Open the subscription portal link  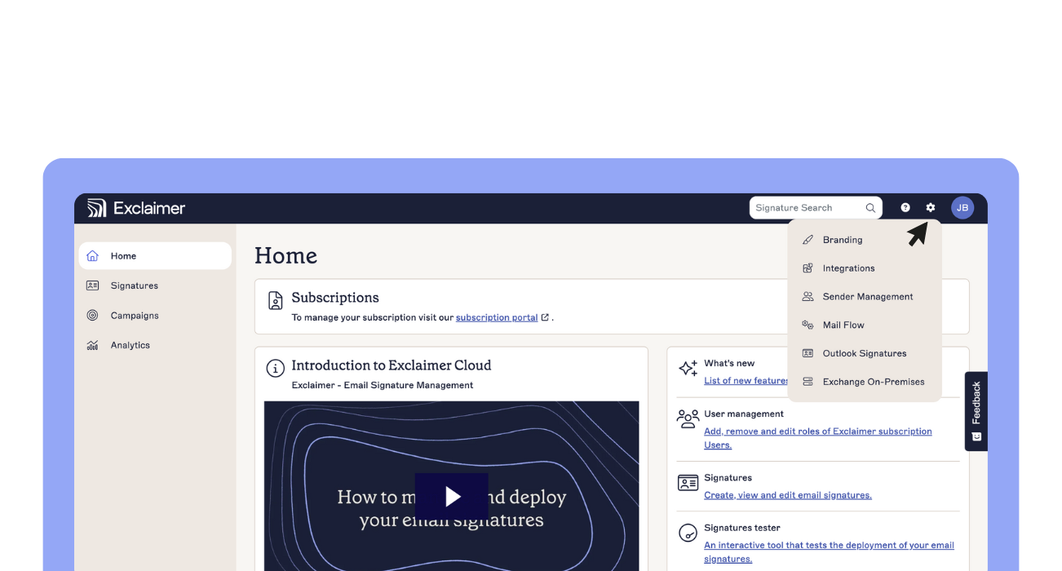tap(498, 317)
